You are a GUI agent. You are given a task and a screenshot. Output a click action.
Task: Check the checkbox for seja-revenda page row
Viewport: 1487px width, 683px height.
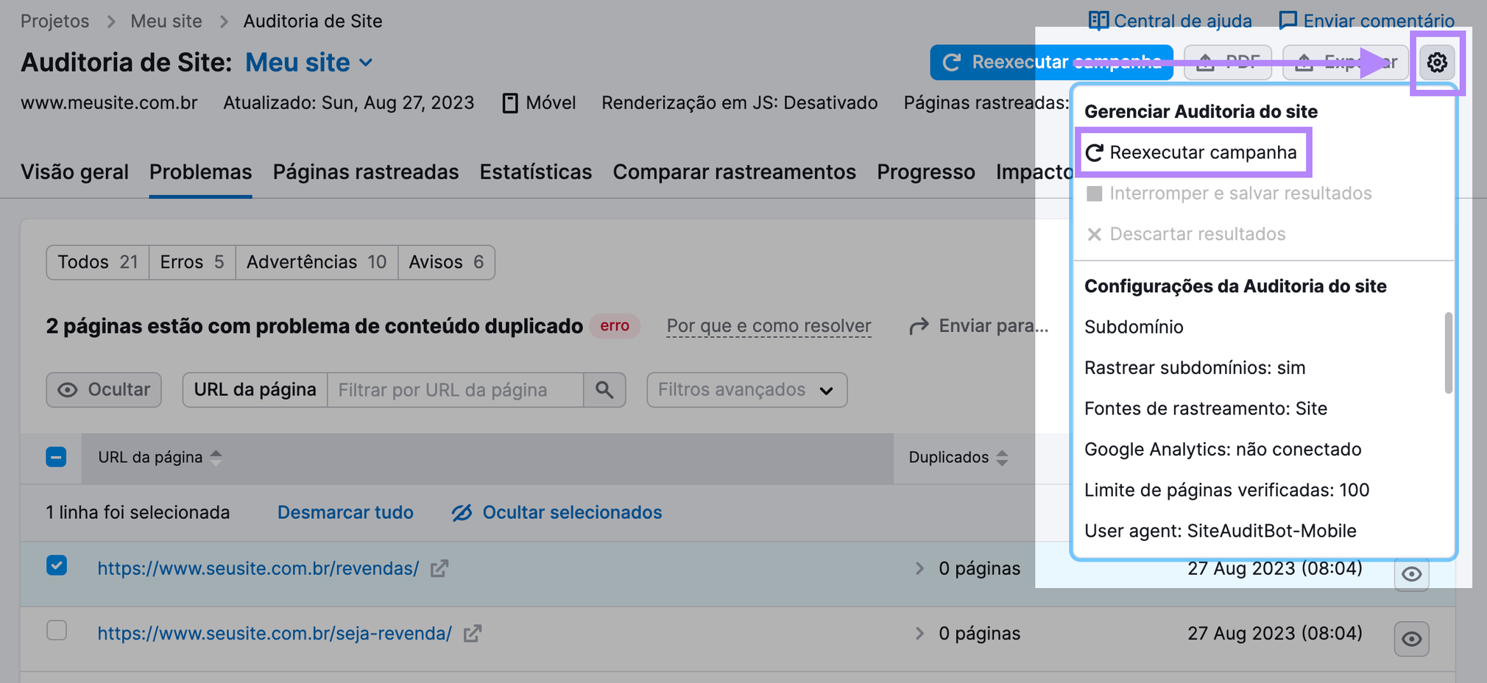pyautogui.click(x=56, y=631)
